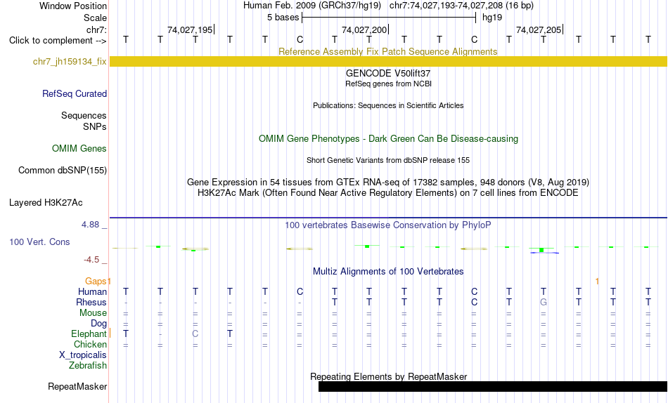The width and height of the screenshot is (668, 403).
Task: Click the 'H3K27Ac Mark' ENCODE track title
Action: point(388,193)
